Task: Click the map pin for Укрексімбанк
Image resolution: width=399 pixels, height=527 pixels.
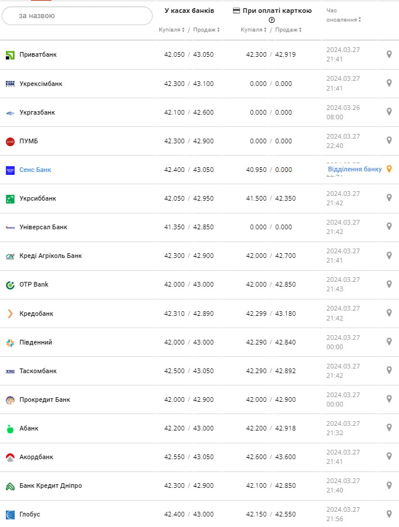Action: [x=389, y=83]
